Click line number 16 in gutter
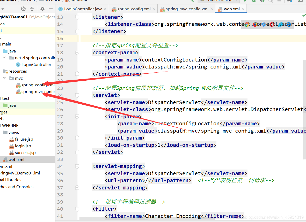306x222 pixels. 60,38
